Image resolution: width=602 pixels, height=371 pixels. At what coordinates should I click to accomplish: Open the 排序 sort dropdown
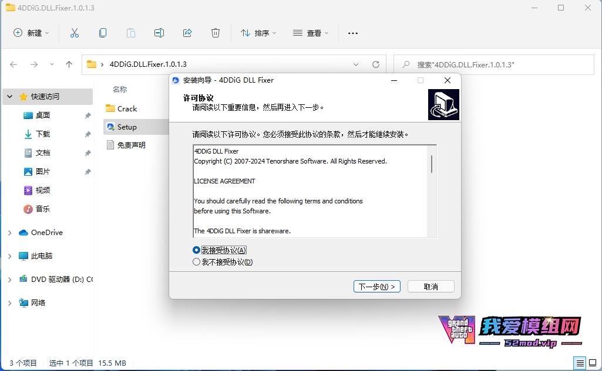pos(258,33)
